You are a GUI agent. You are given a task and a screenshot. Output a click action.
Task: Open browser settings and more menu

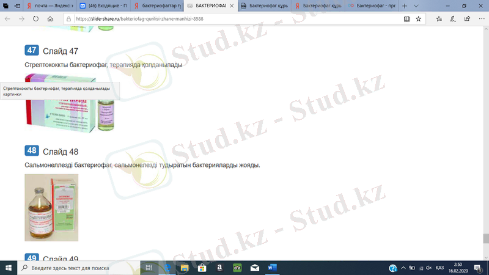click(482, 19)
